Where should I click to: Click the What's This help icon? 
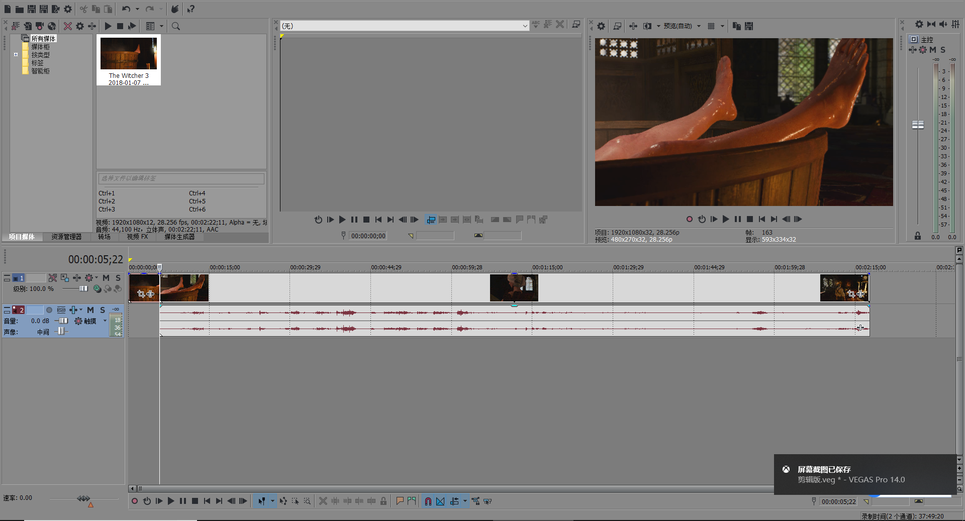pos(190,9)
